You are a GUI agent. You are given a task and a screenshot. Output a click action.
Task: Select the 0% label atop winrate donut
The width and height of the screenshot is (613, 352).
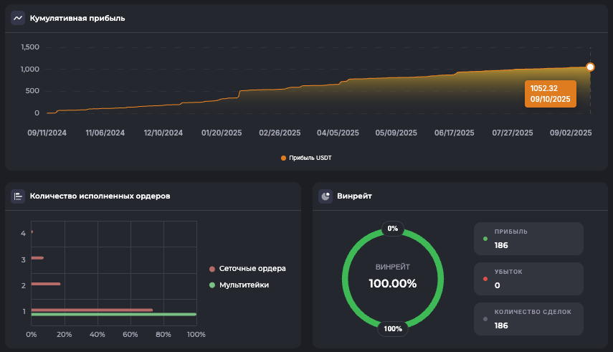click(392, 229)
